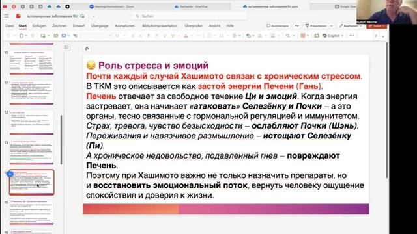417x234 pixels.
Task: Click the Präsentieren button
Action: [316, 26]
